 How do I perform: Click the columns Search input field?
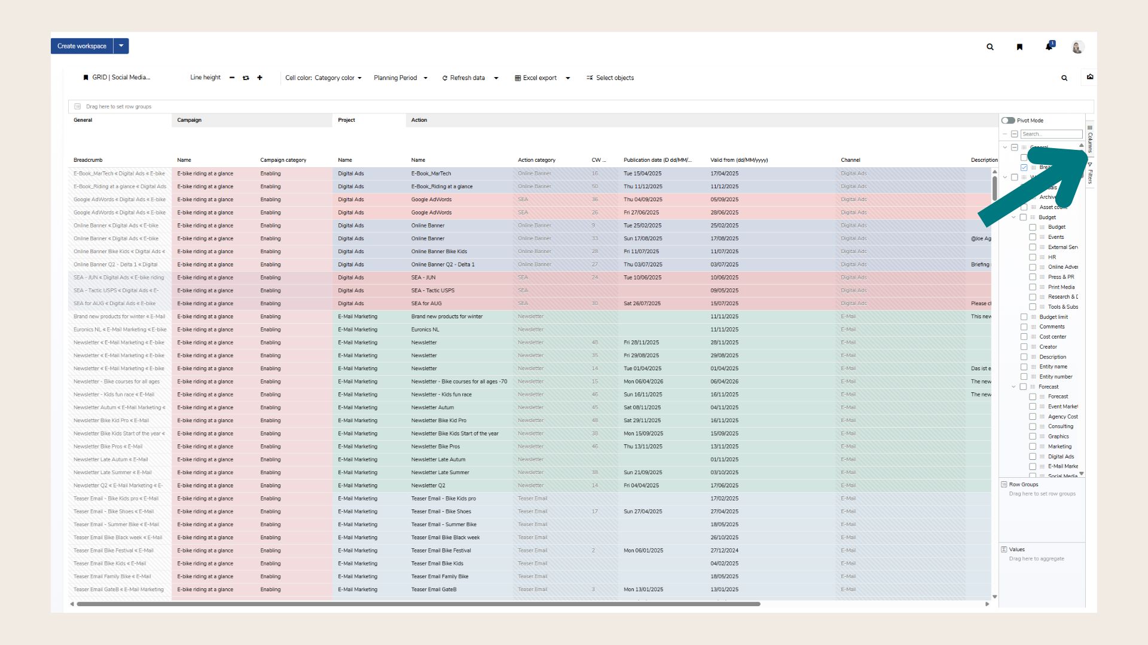tap(1051, 134)
